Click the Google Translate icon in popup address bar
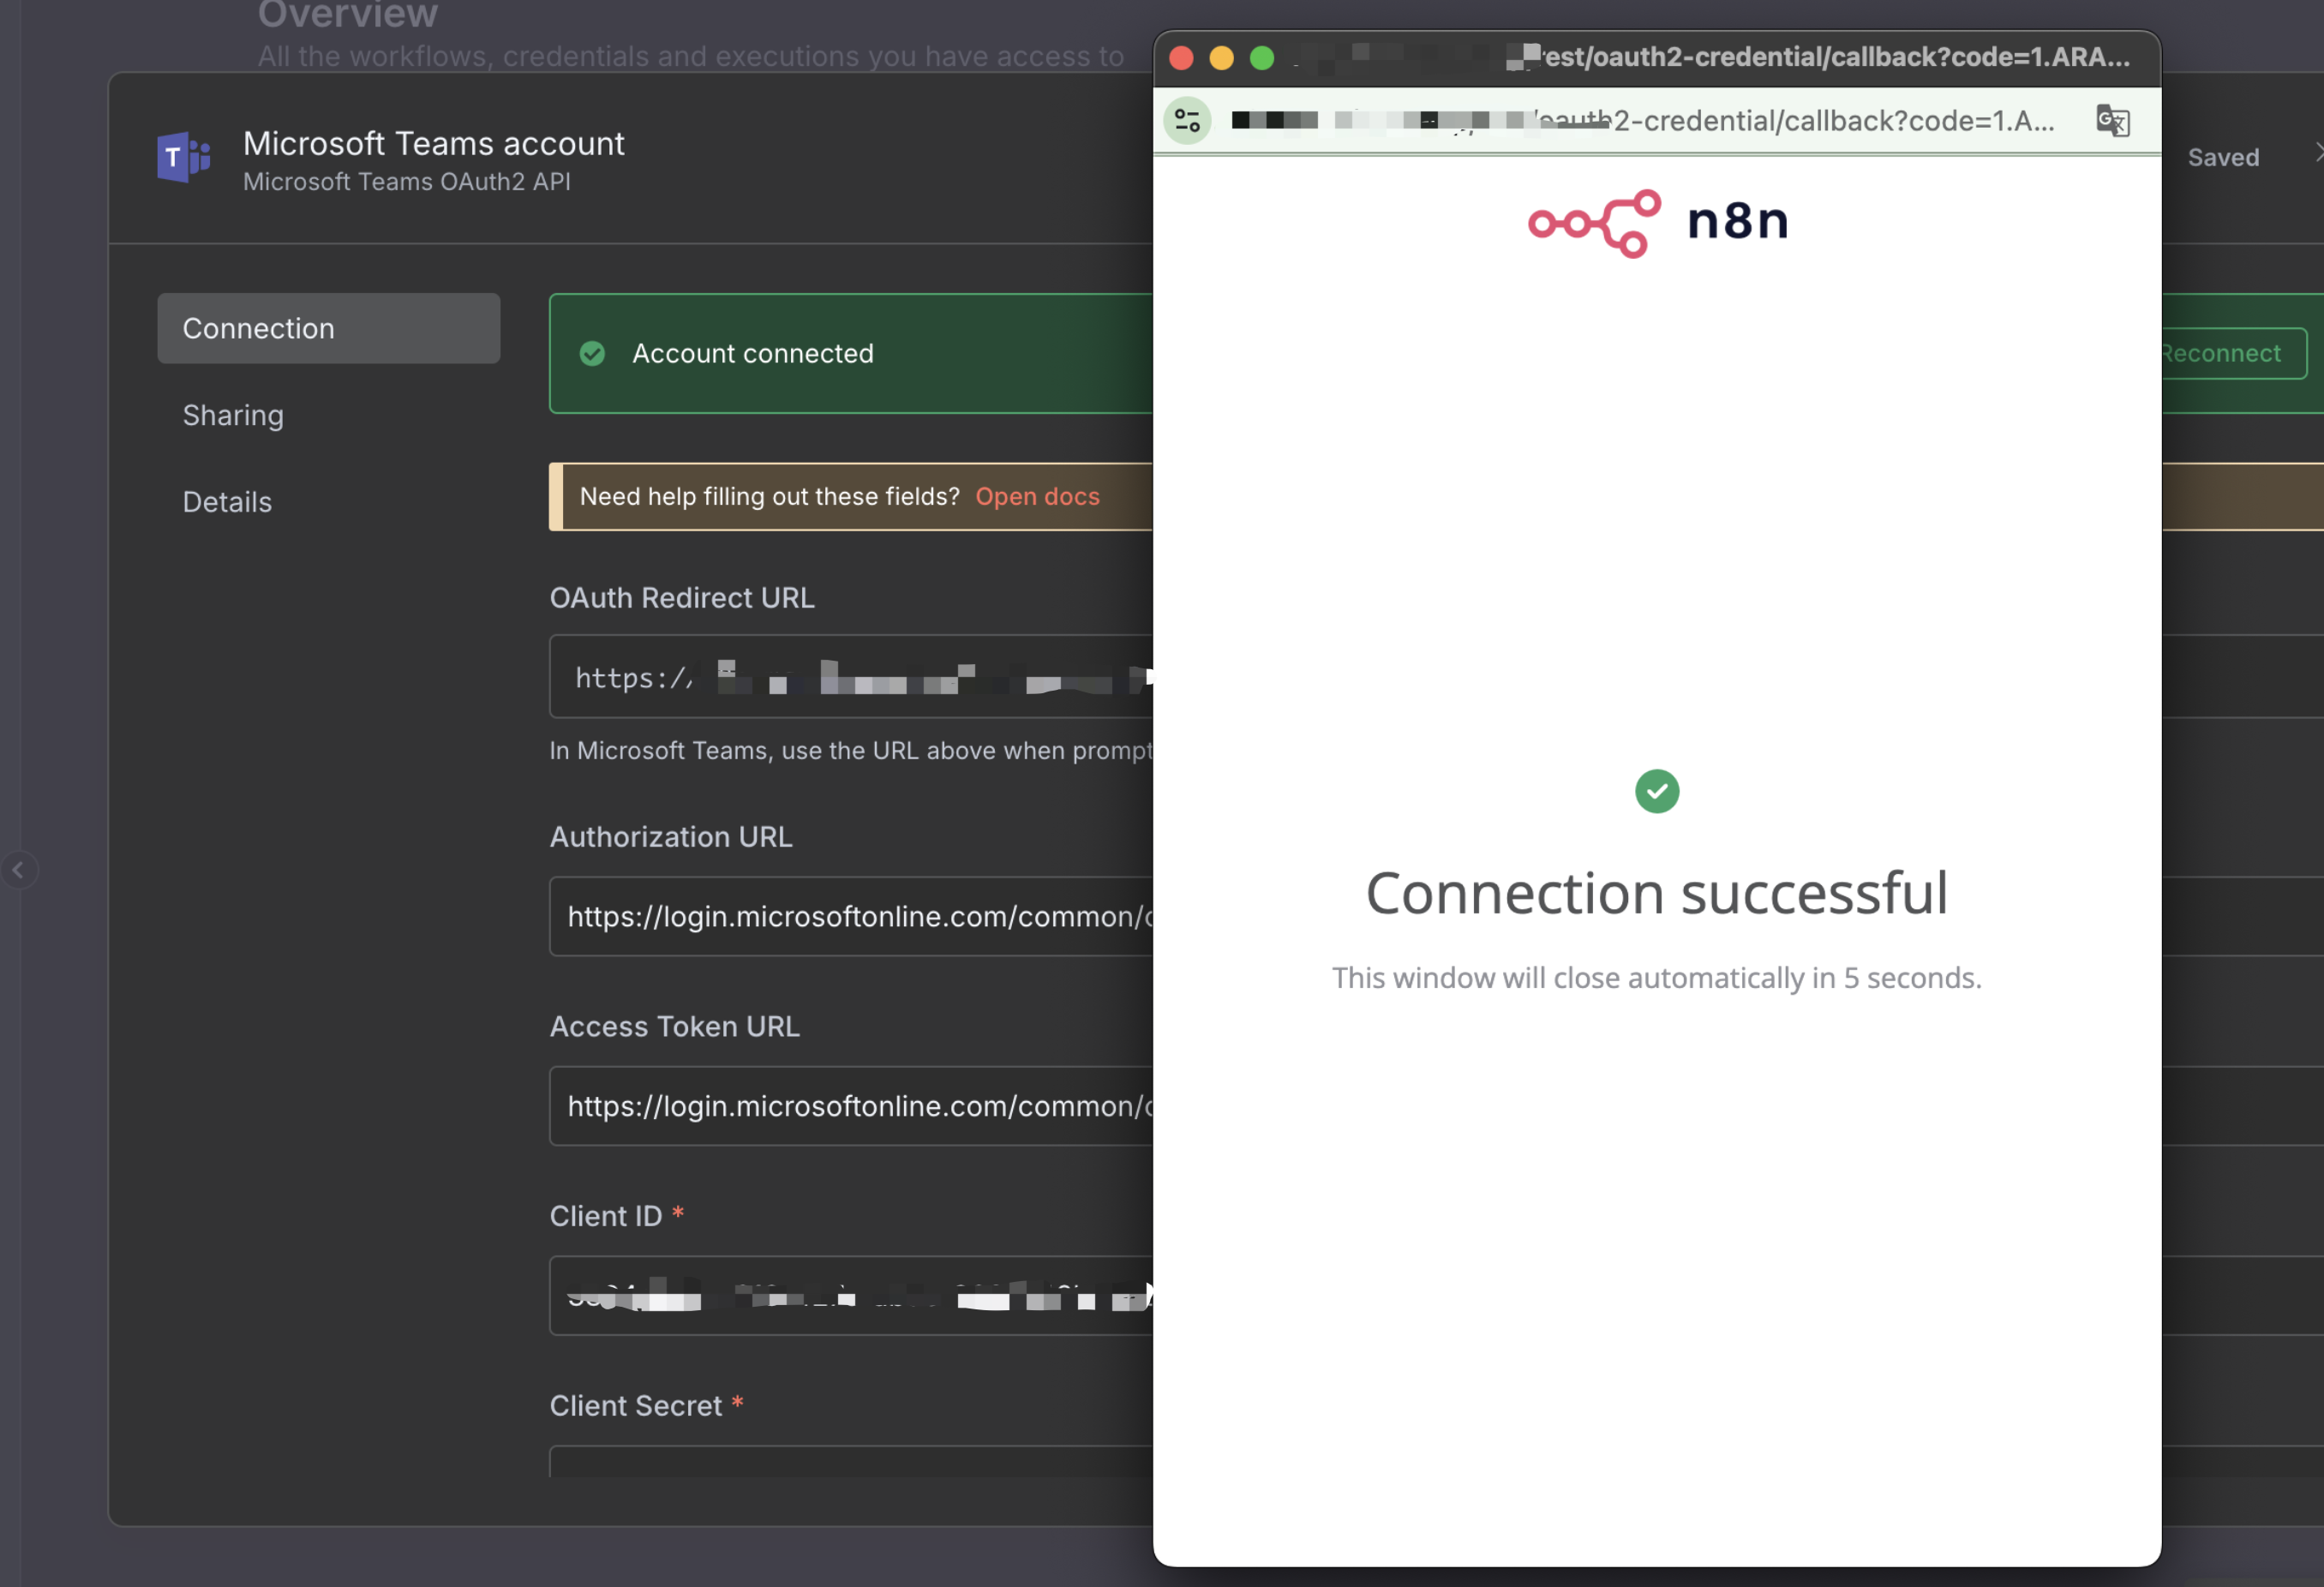 click(x=2112, y=121)
